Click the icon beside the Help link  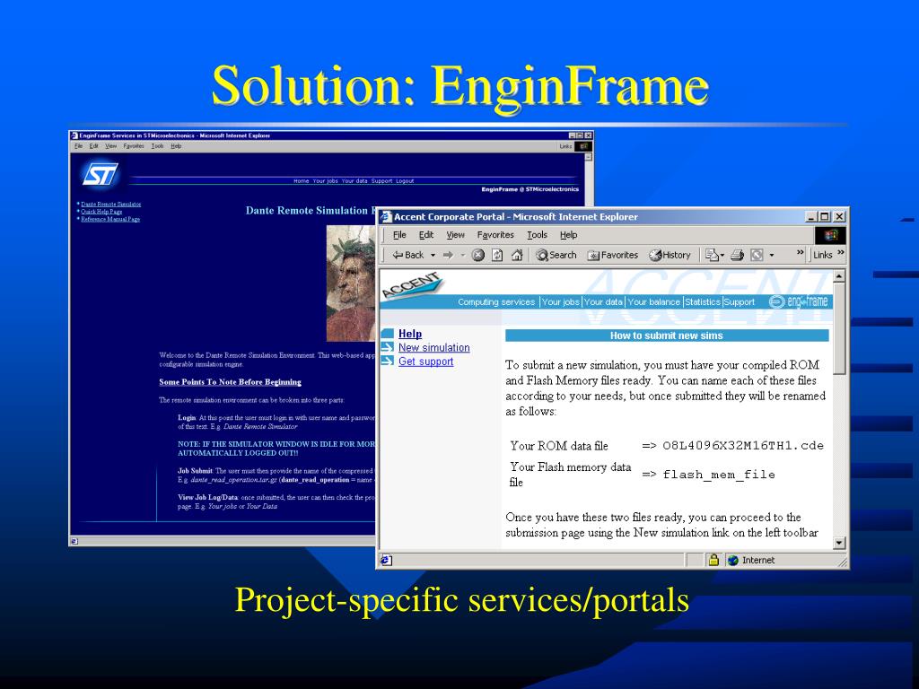pos(387,334)
